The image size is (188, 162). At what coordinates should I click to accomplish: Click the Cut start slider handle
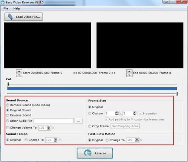(8, 84)
